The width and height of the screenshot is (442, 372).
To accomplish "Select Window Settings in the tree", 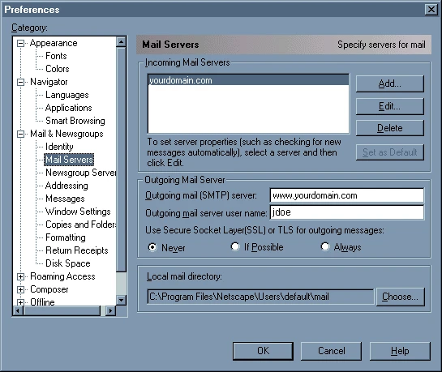I will tap(78, 212).
